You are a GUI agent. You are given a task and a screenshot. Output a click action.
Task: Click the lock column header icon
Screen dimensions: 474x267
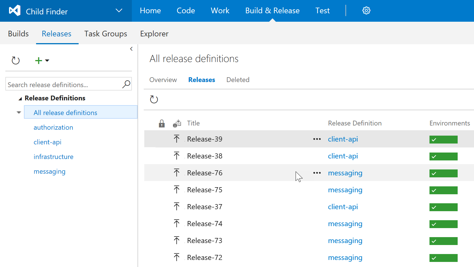tap(161, 123)
